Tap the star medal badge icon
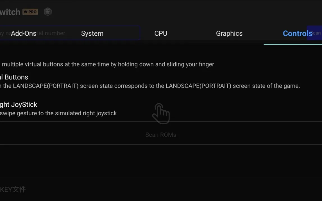 click(x=48, y=12)
